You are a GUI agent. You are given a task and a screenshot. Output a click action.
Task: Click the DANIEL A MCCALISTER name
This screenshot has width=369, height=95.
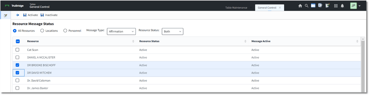point(41,57)
